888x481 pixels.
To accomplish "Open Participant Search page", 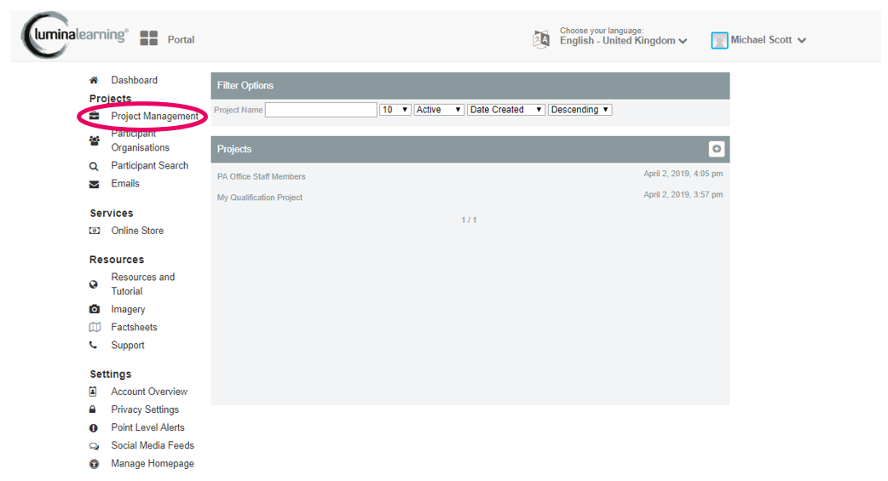I will coord(149,165).
